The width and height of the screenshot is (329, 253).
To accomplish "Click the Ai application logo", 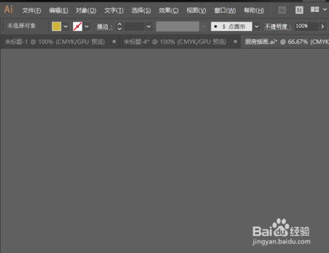I will tap(9, 9).
